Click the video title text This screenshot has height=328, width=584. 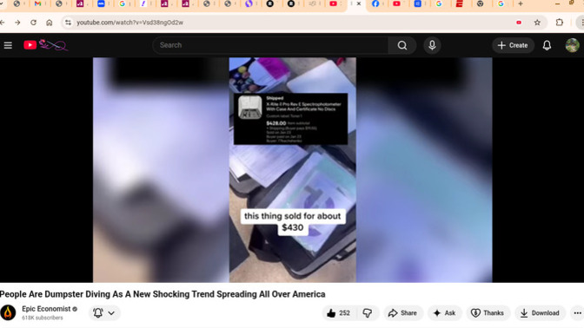pos(163,294)
